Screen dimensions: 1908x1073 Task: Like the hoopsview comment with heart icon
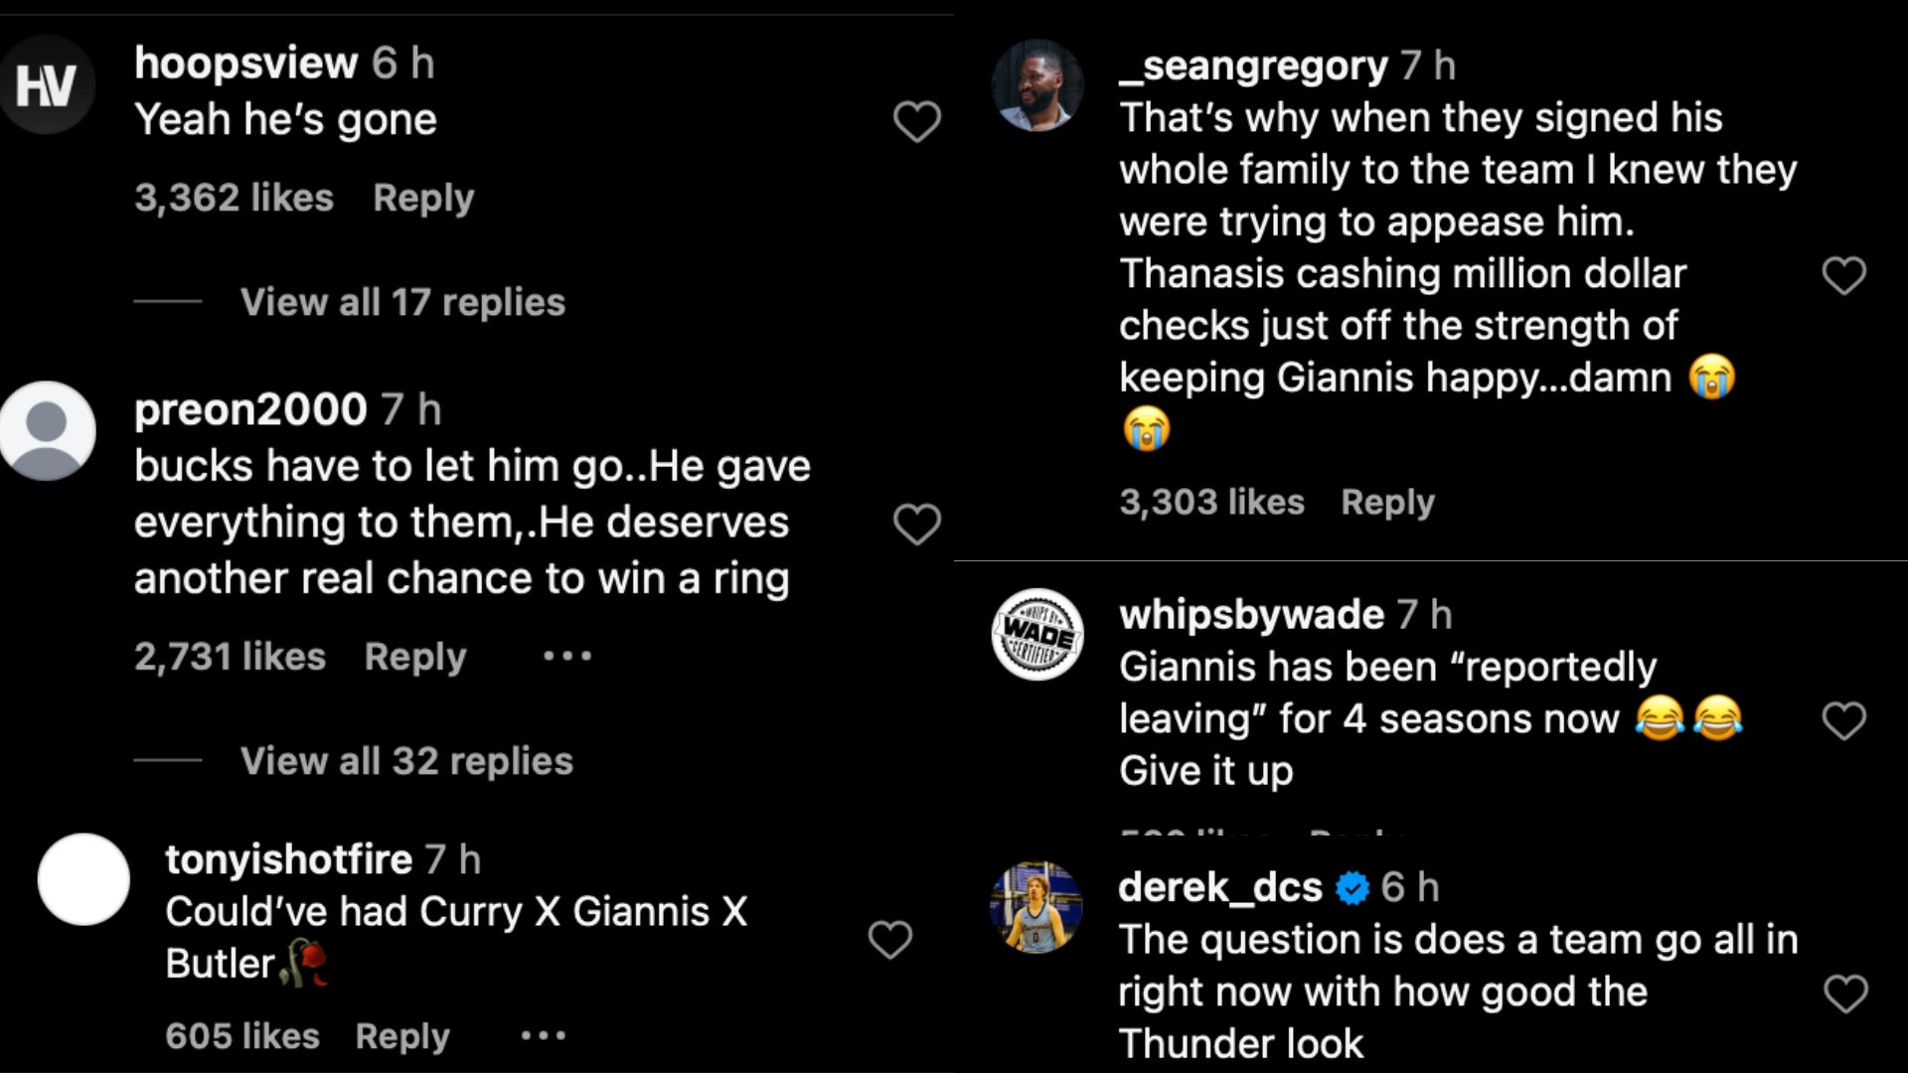point(916,122)
